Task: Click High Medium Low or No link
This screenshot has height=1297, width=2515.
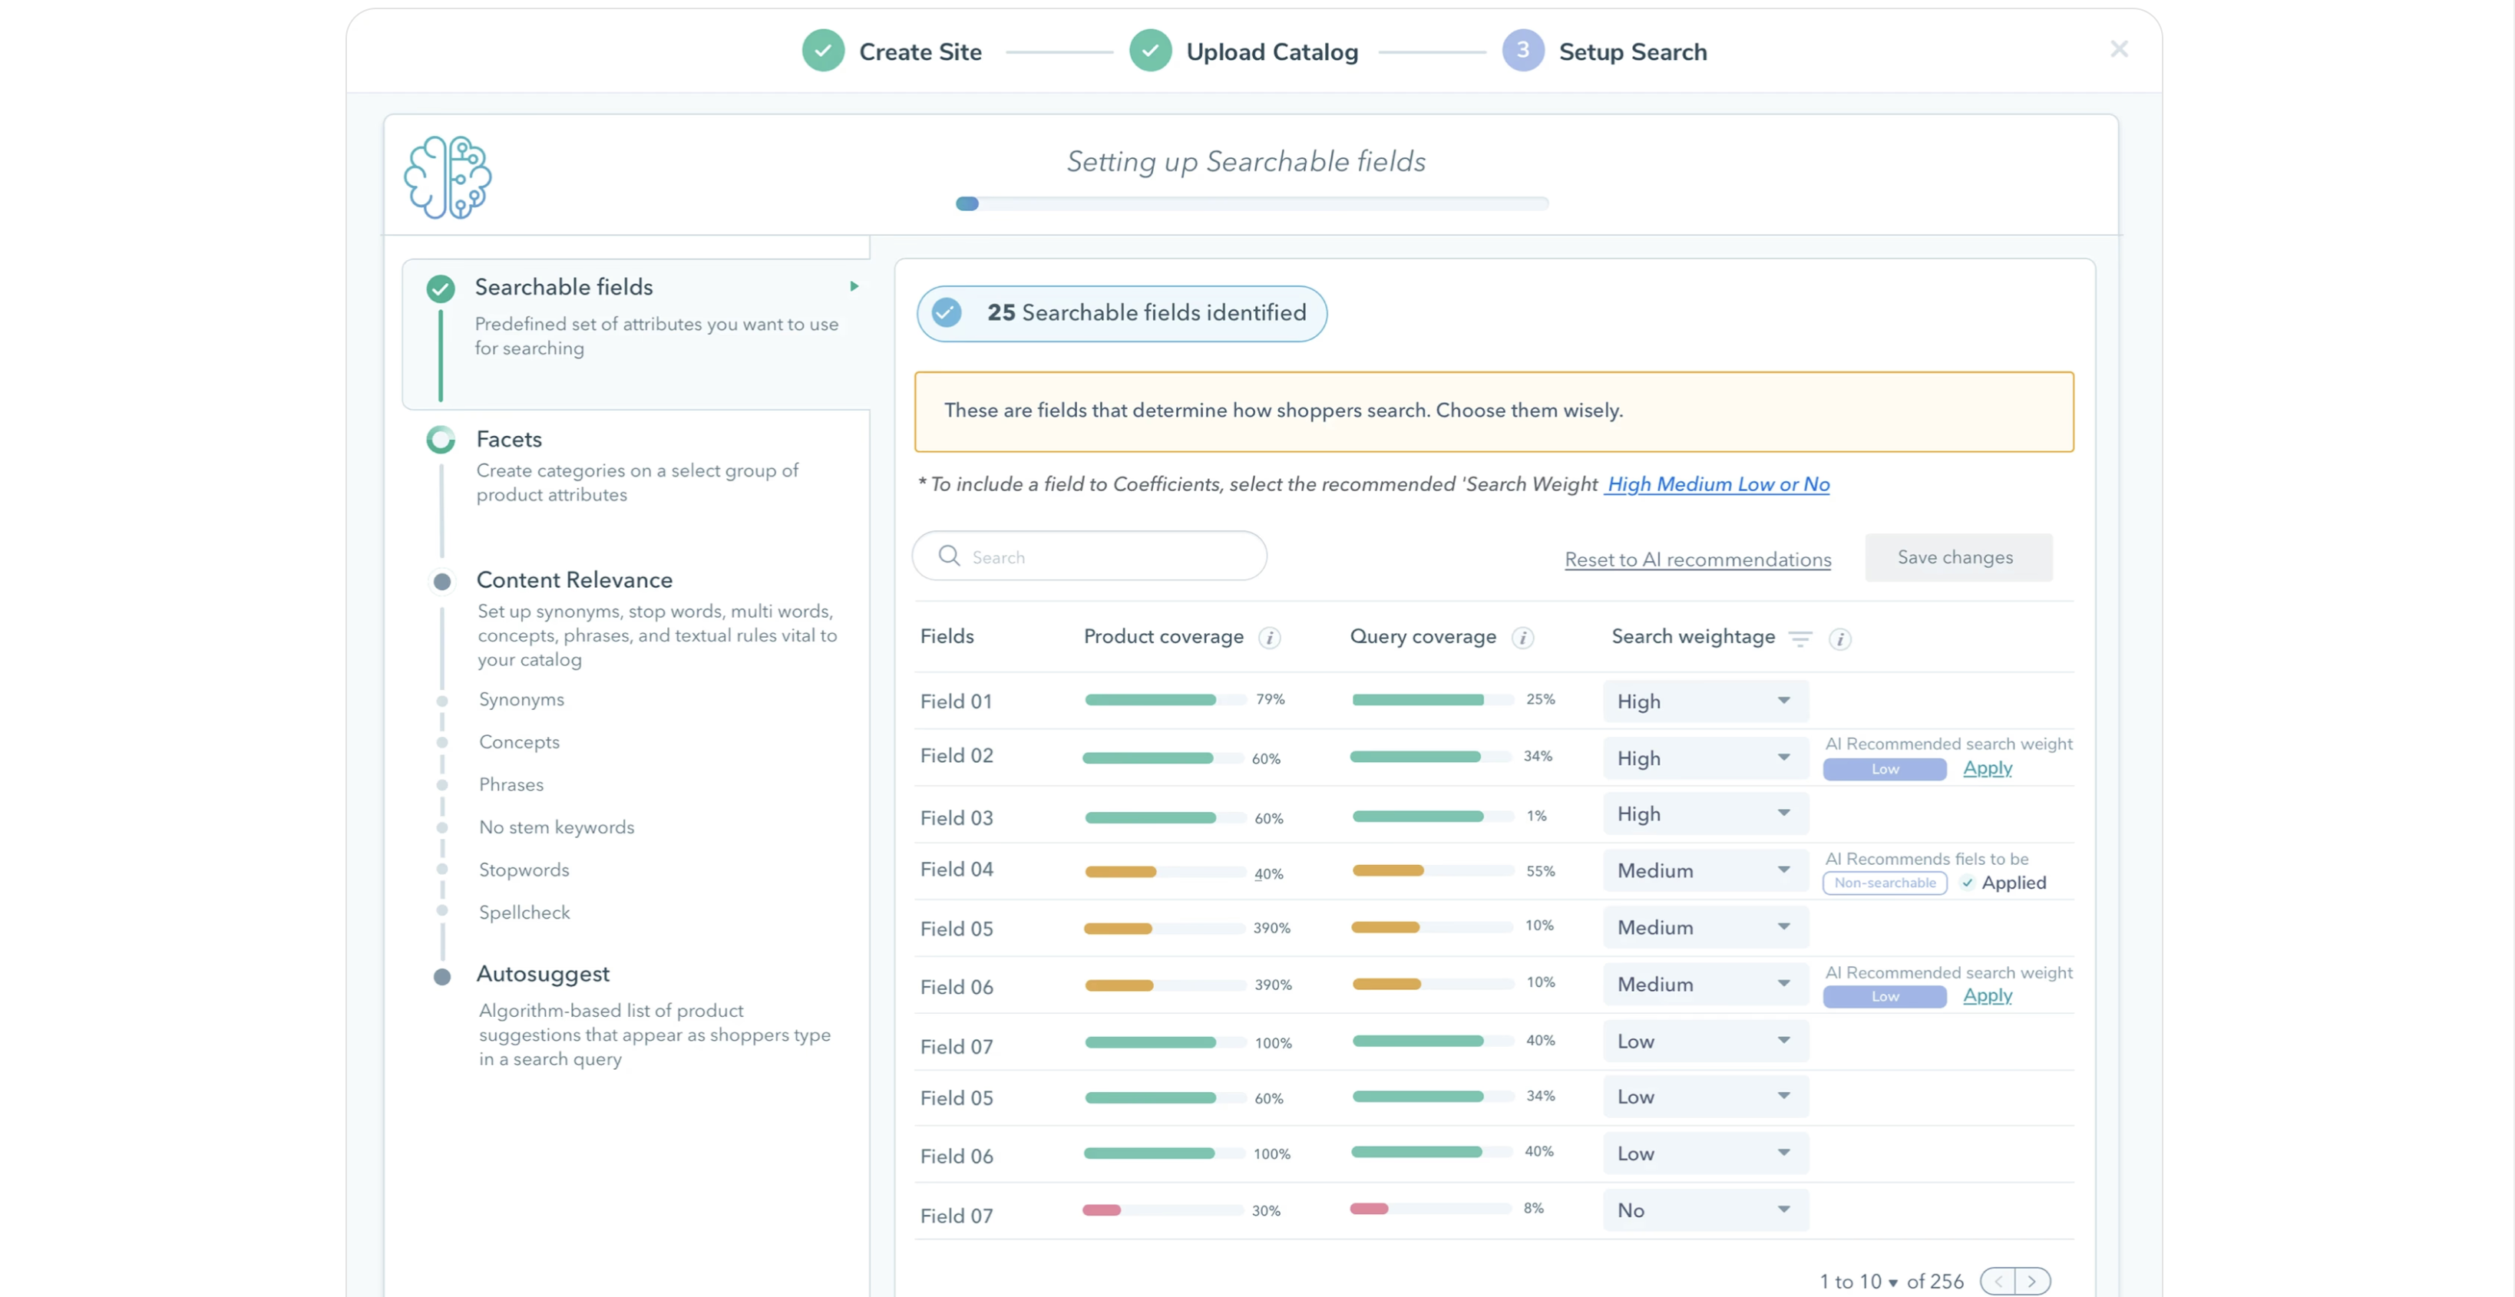Action: (1718, 484)
